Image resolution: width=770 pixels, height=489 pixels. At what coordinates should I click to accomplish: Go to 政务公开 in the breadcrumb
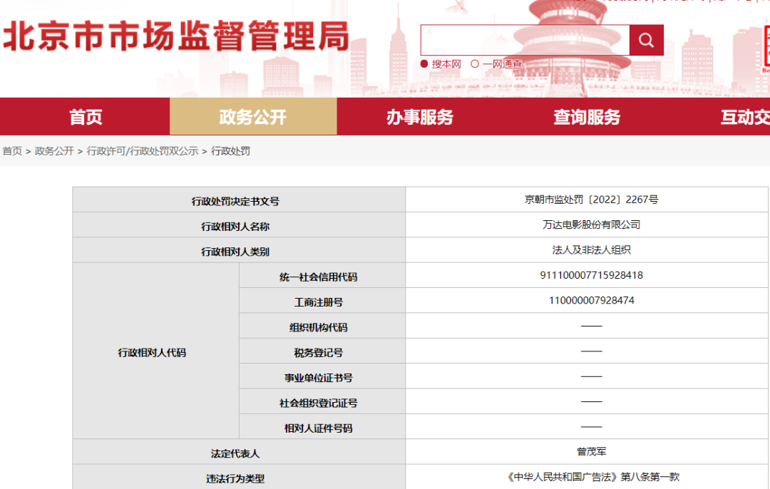pos(54,150)
